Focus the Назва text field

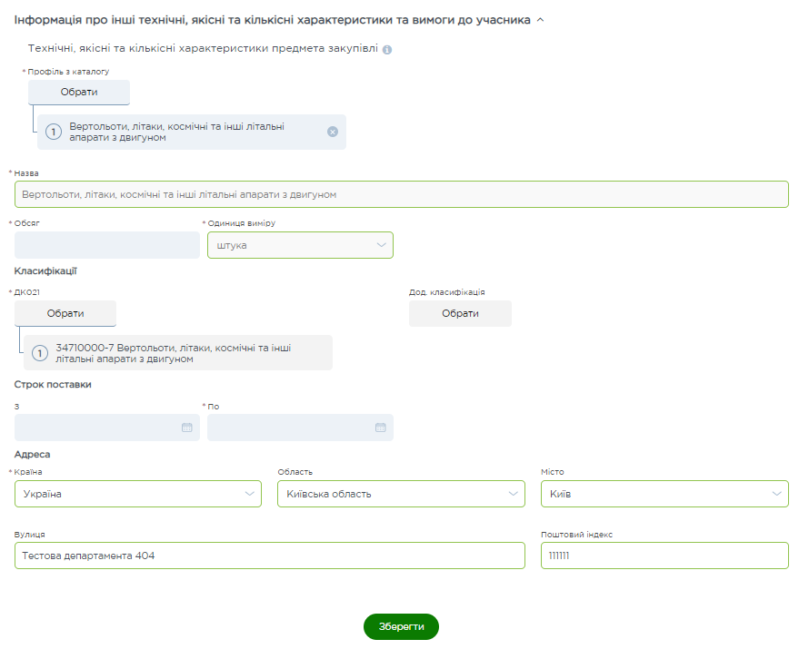click(x=401, y=194)
